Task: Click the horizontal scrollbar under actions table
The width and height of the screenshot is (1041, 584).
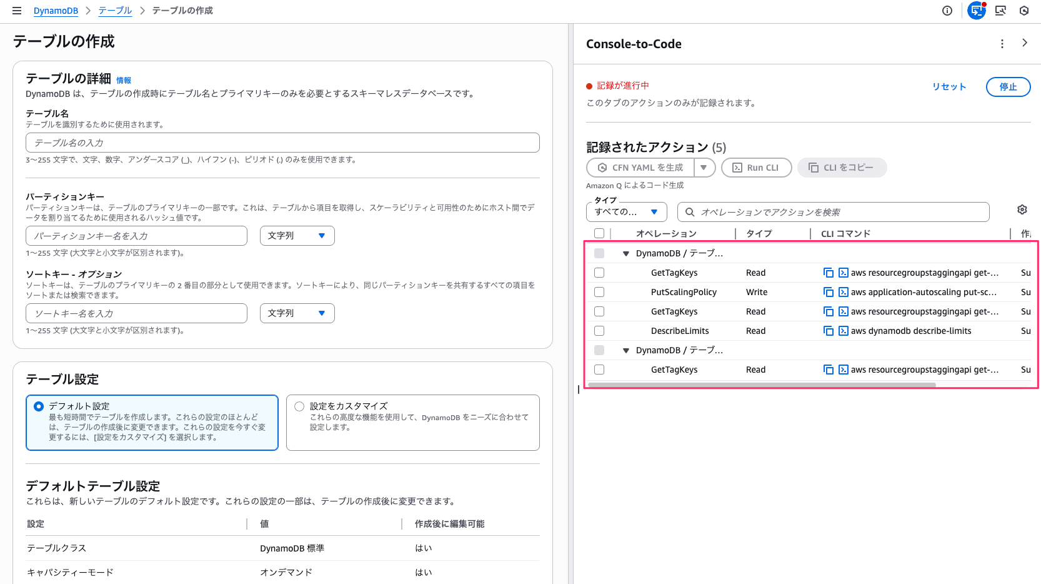Action: 762,385
